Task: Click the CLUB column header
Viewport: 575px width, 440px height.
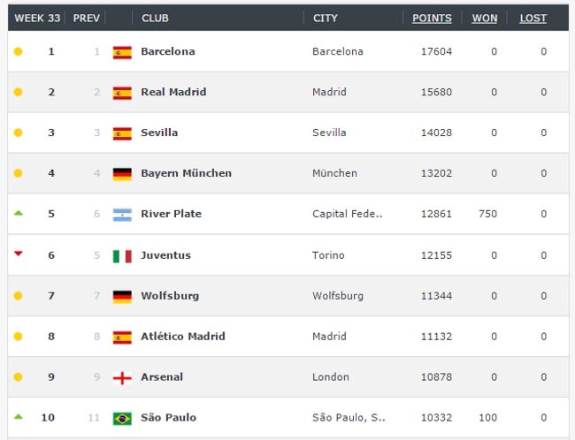Action: tap(155, 19)
